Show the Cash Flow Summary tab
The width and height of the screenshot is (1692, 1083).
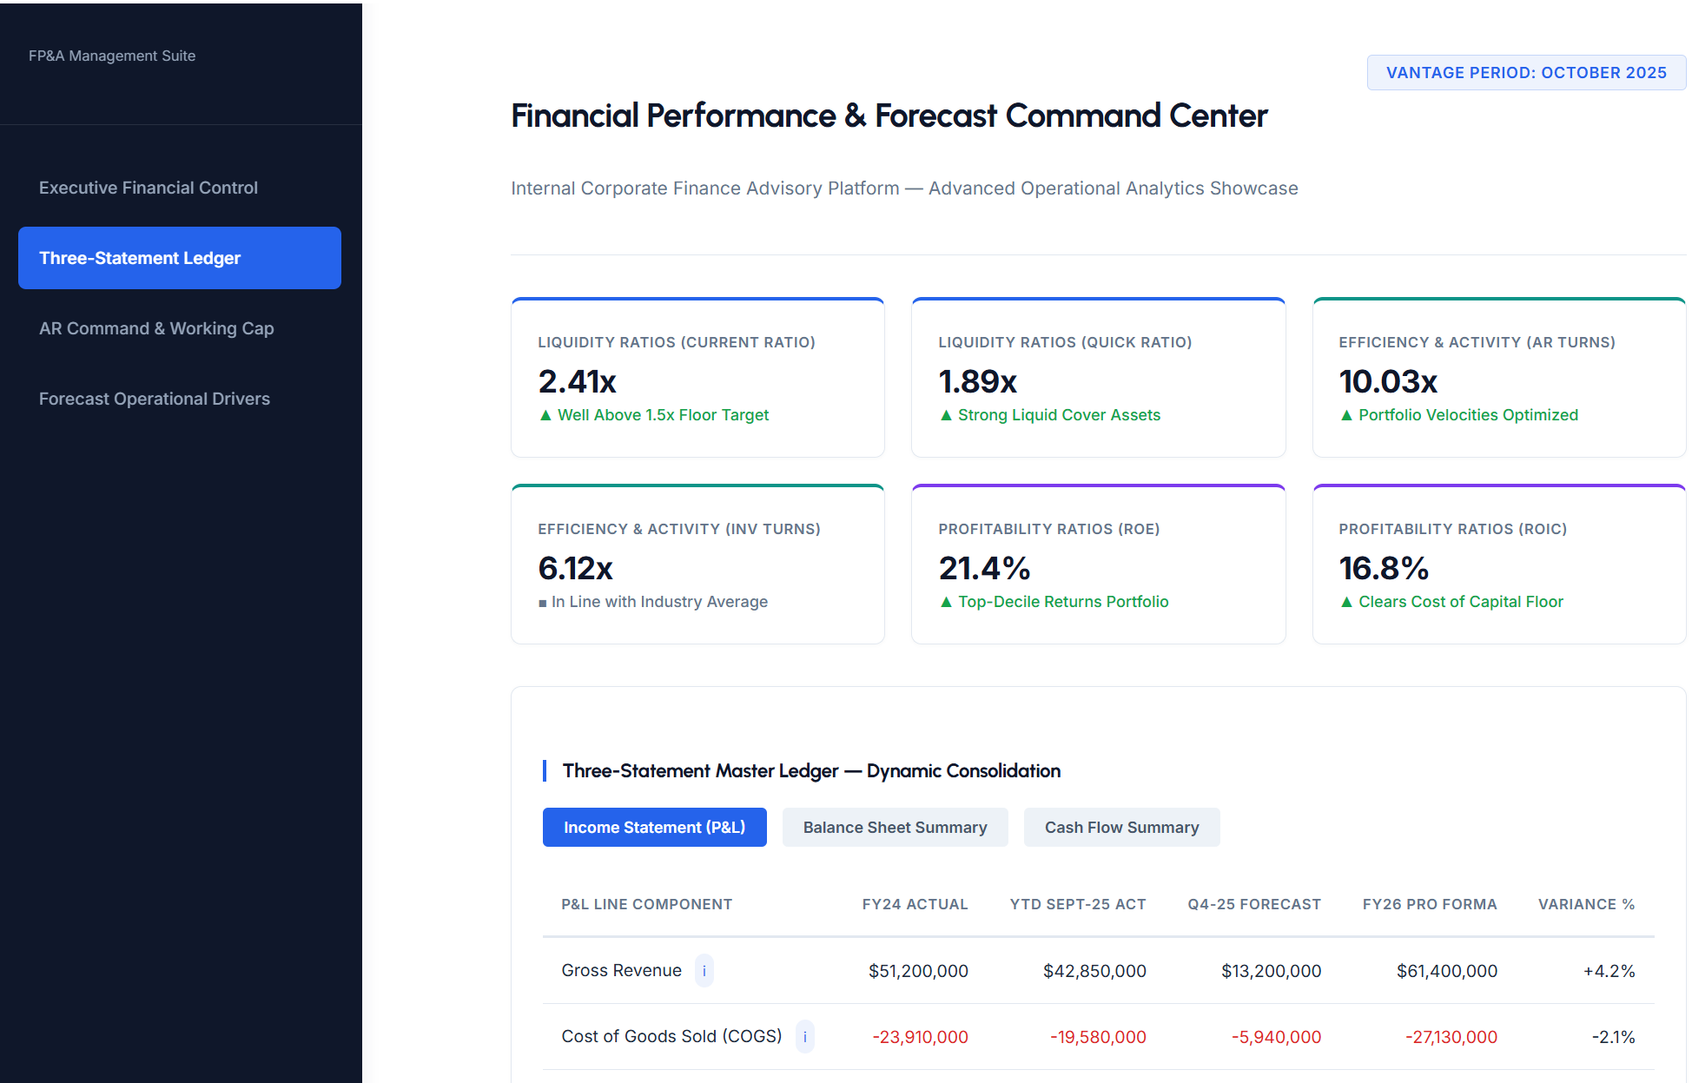pos(1122,828)
